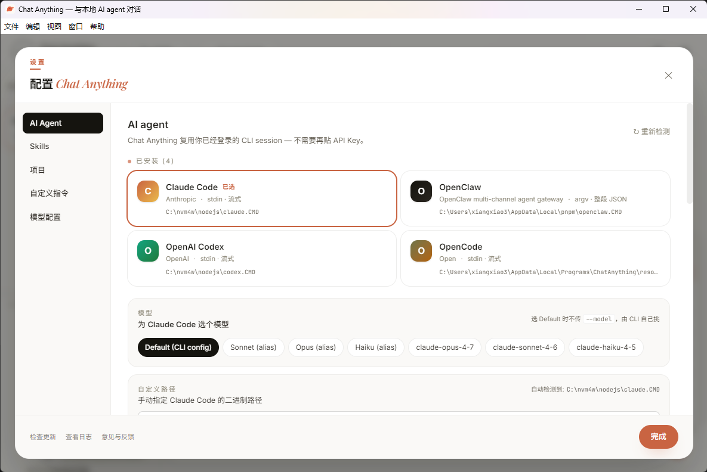Screen dimensions: 707x472
Task: Select the OpenCode agent card
Action: tap(535, 259)
